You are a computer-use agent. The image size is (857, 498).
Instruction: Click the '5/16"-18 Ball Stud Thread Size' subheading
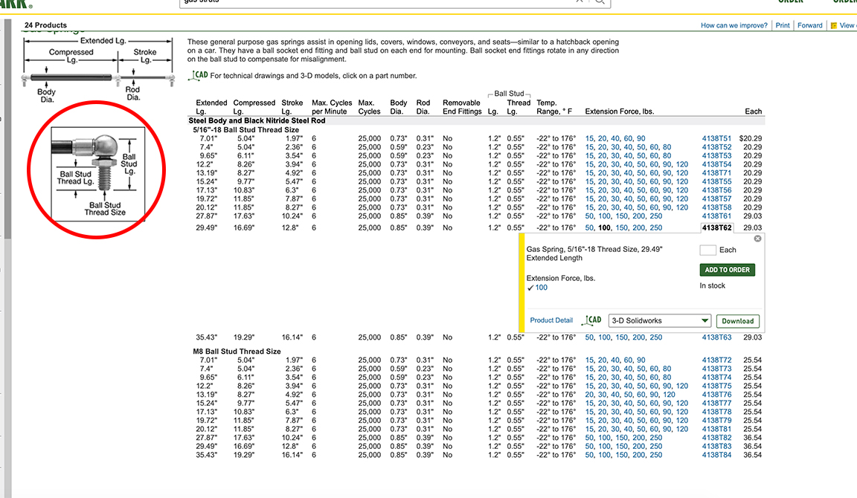[246, 130]
